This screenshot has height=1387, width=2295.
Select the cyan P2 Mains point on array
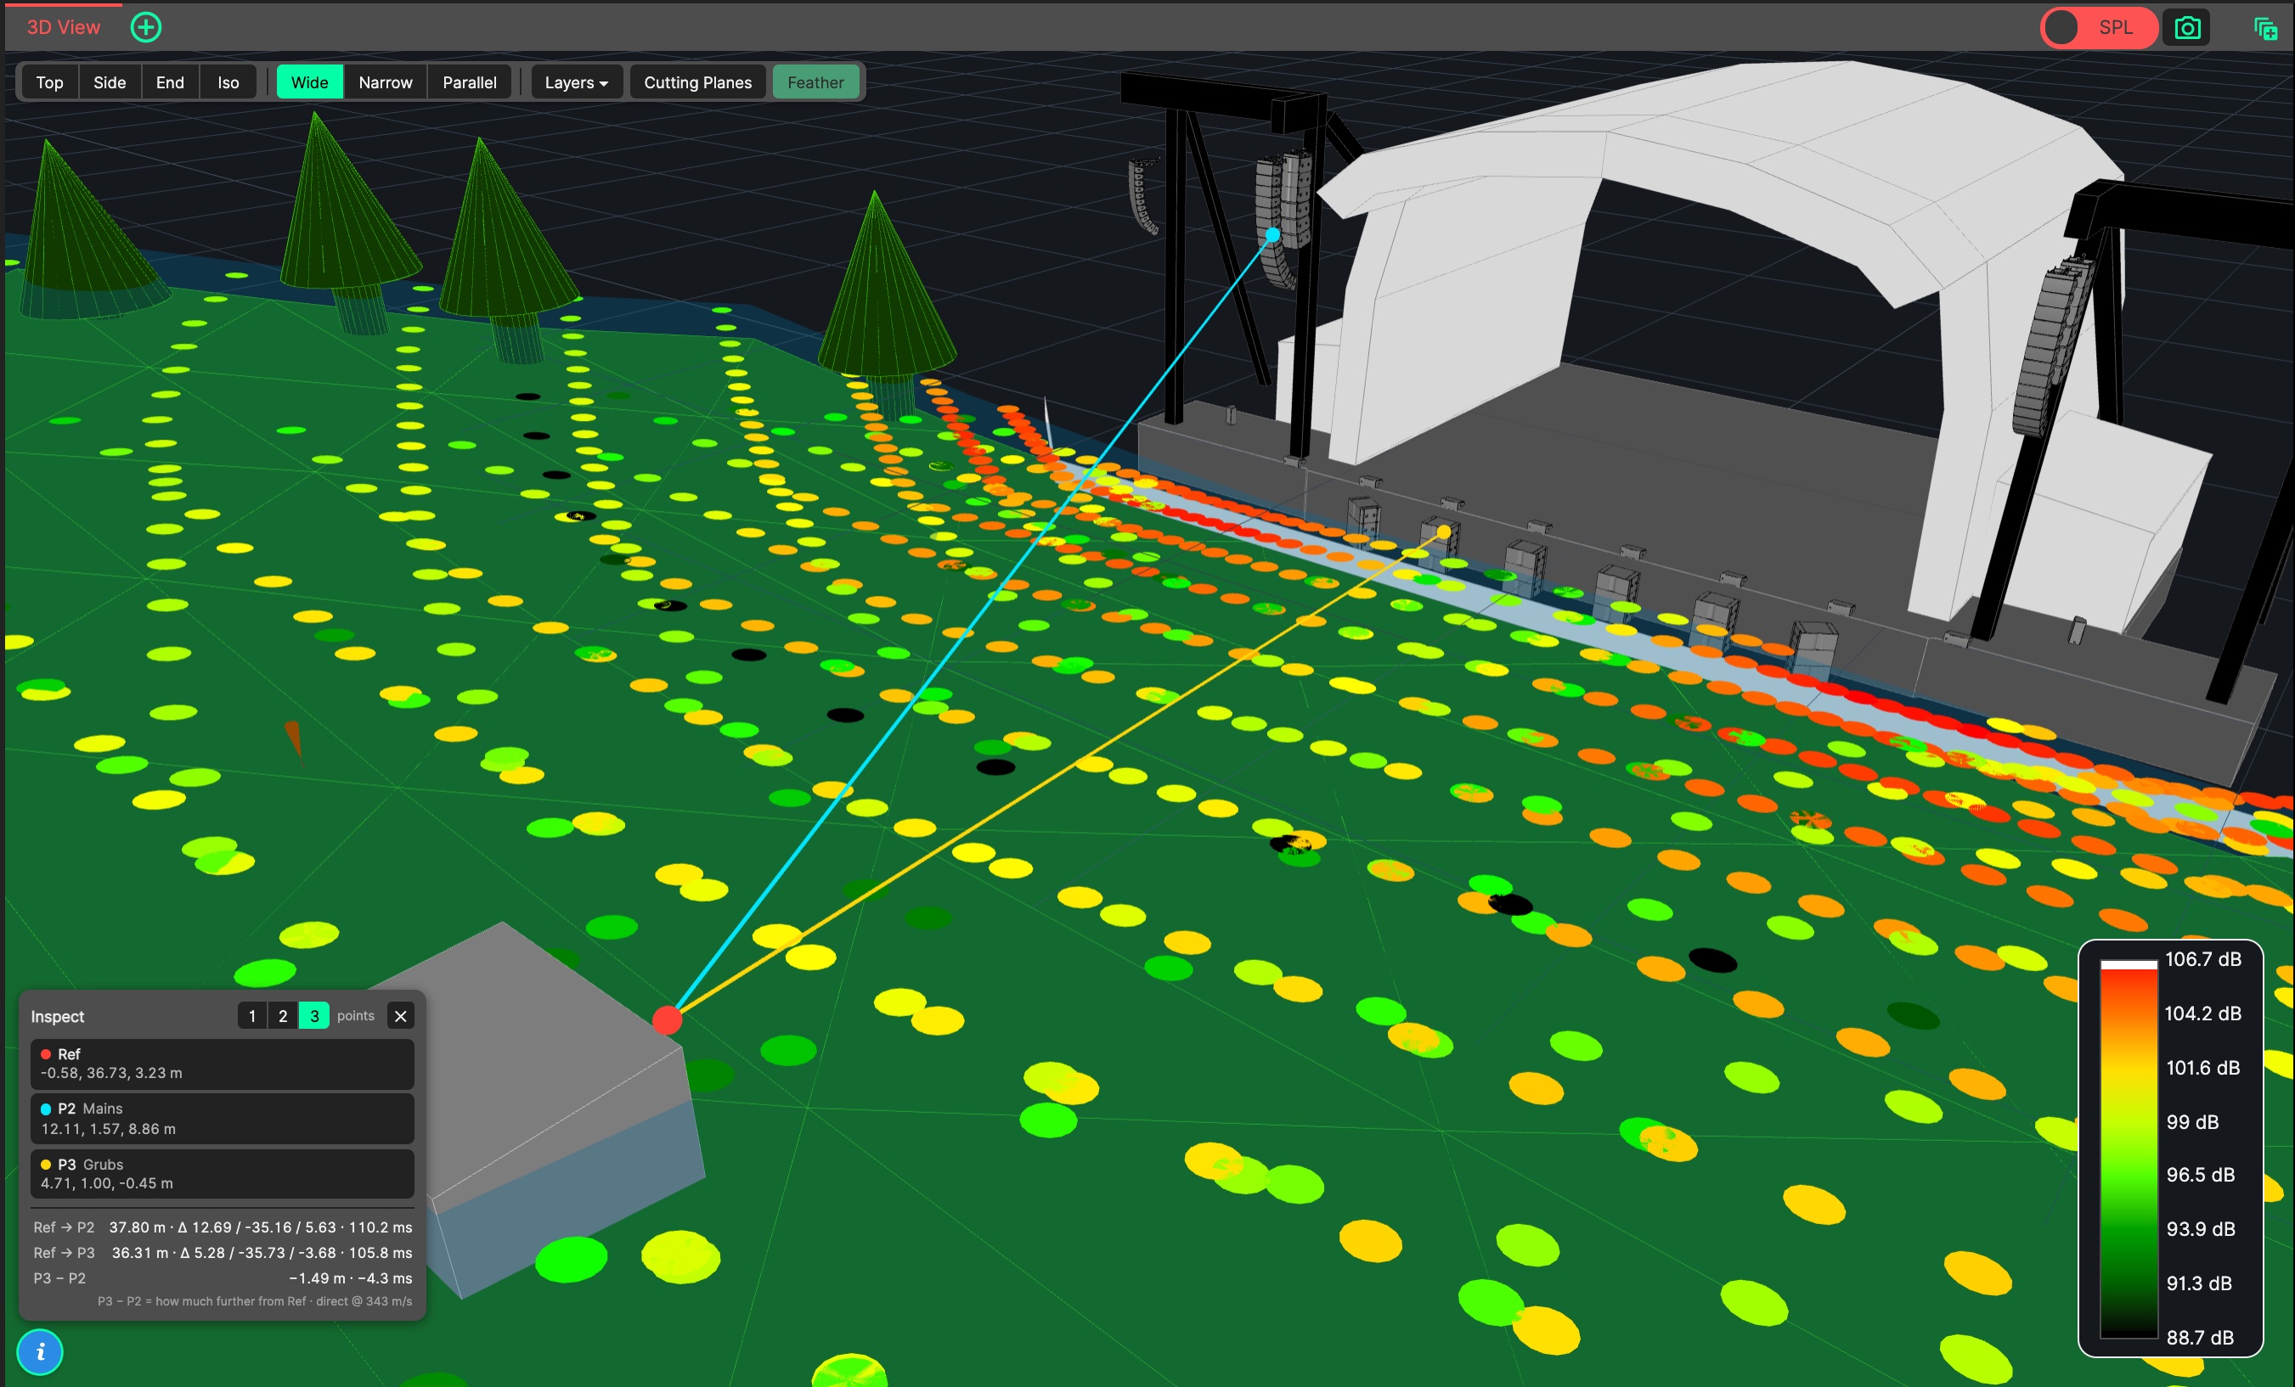(1272, 234)
